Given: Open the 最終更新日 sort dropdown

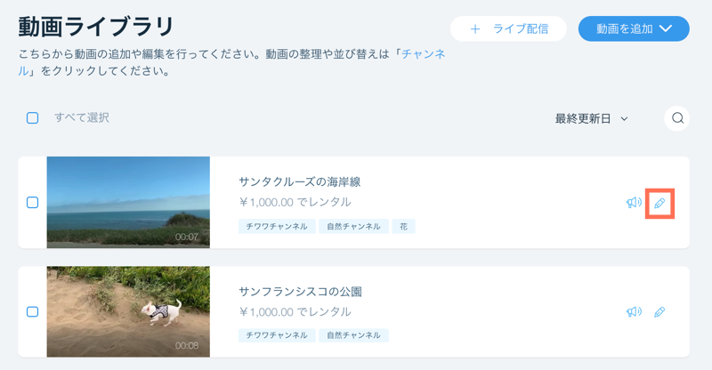Looking at the screenshot, I should click(591, 119).
